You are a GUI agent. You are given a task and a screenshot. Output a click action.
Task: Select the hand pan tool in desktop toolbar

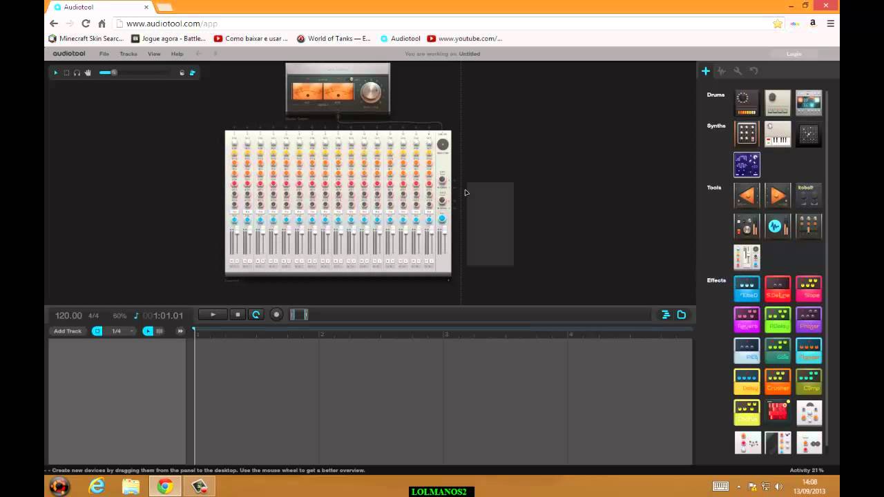coord(88,72)
